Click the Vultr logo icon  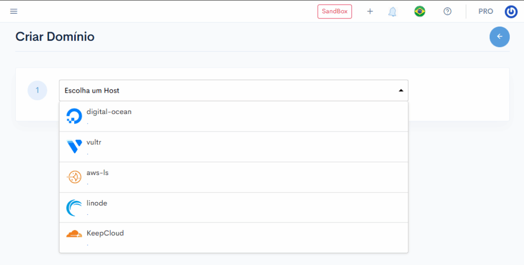[74, 146]
